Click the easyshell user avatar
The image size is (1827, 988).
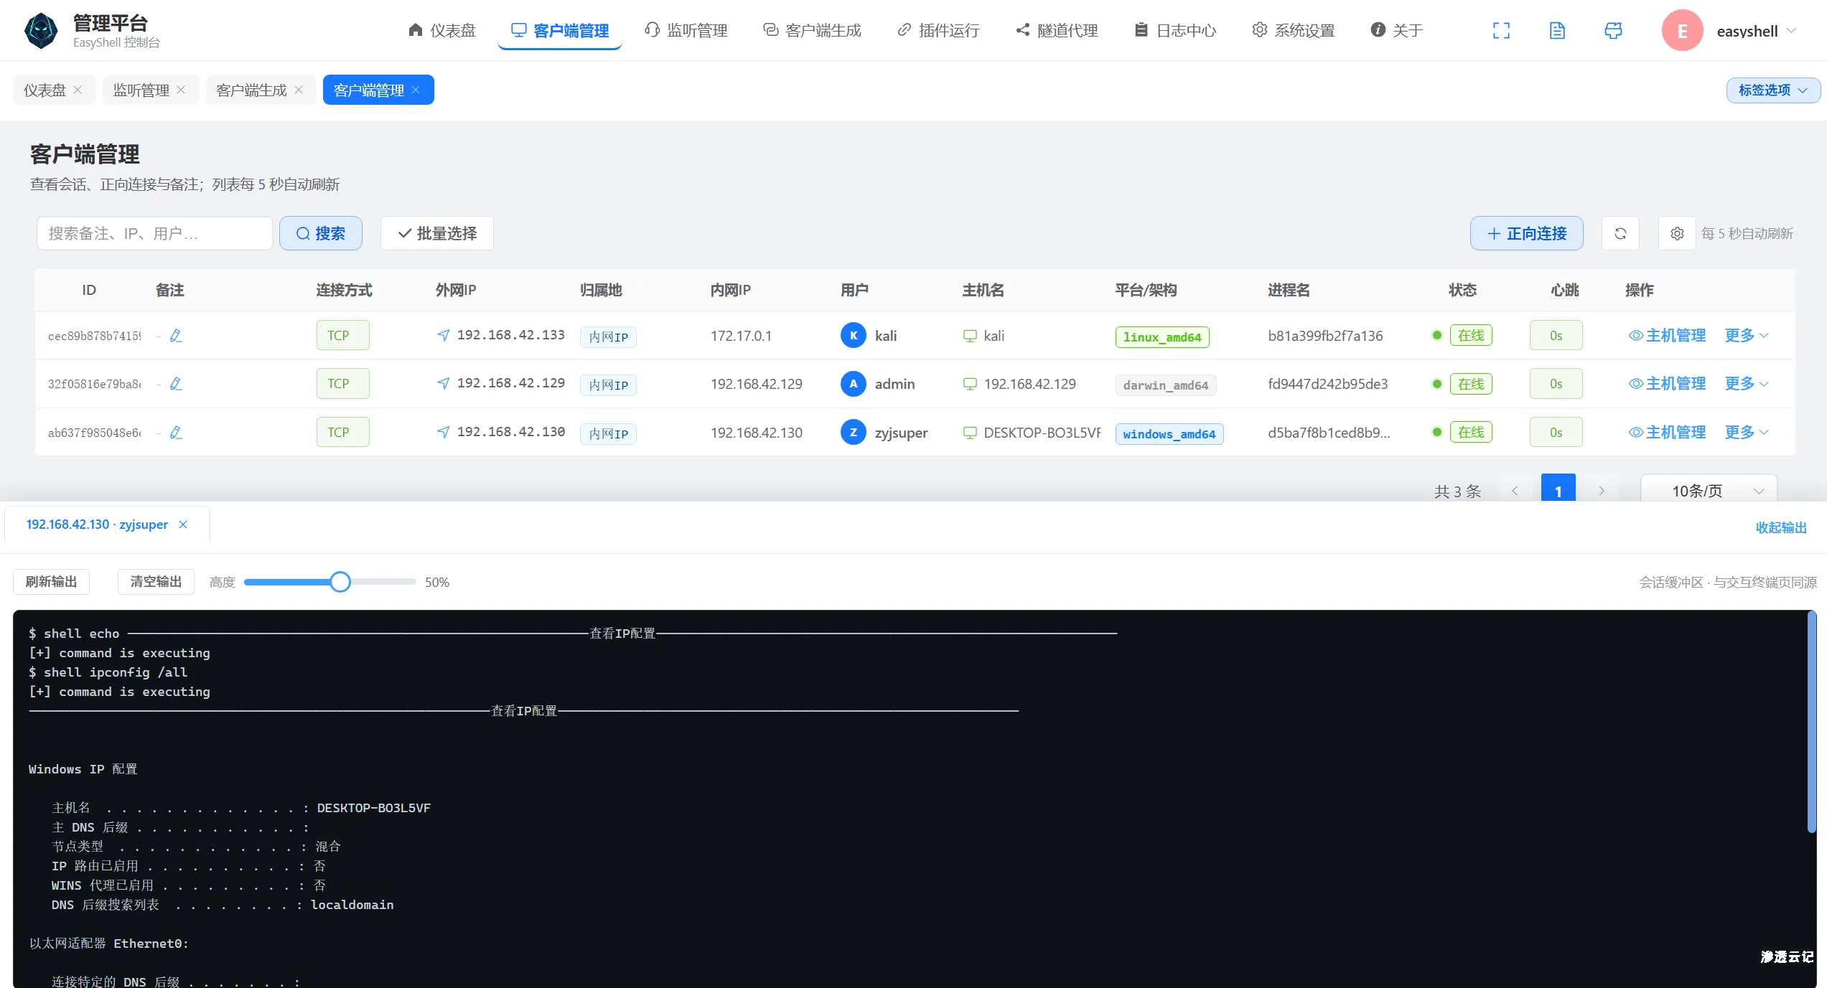click(x=1682, y=31)
